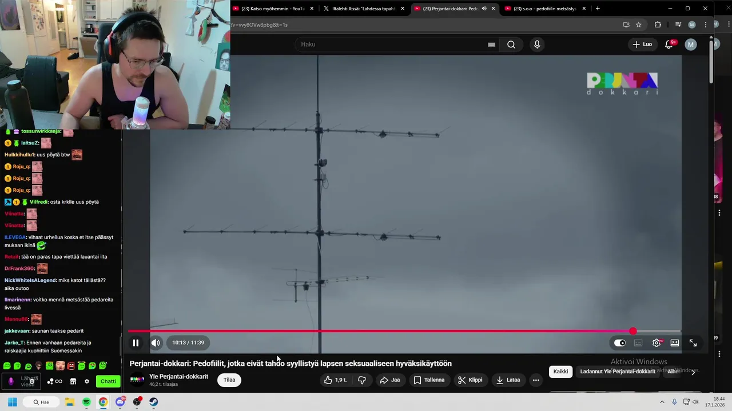732x411 pixels.
Task: Select the Kaikki filter chip
Action: 561,372
